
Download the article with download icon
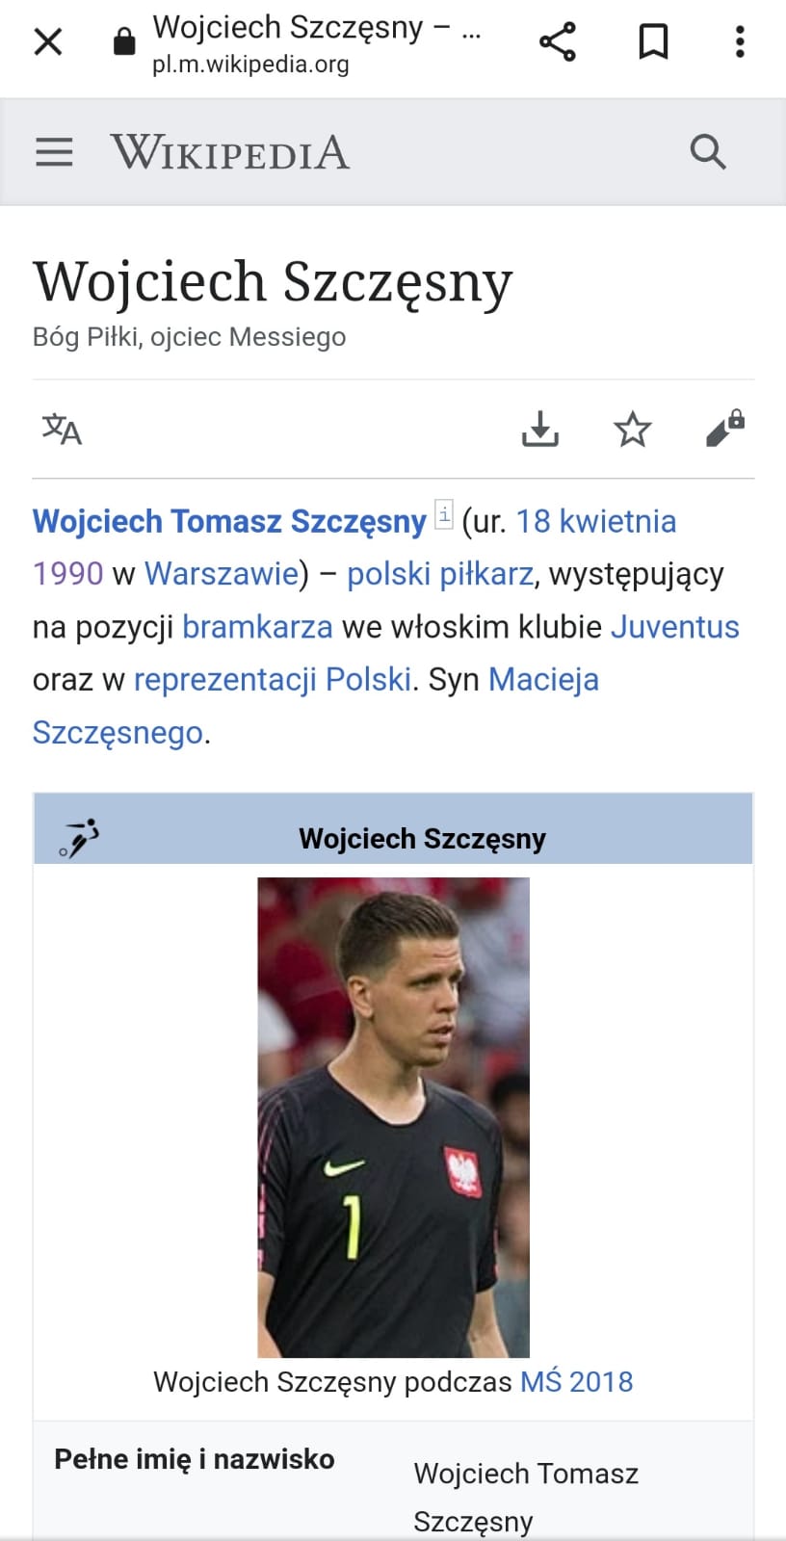tap(540, 429)
